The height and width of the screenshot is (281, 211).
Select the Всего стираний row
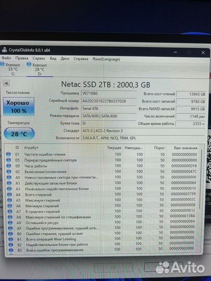102,194
